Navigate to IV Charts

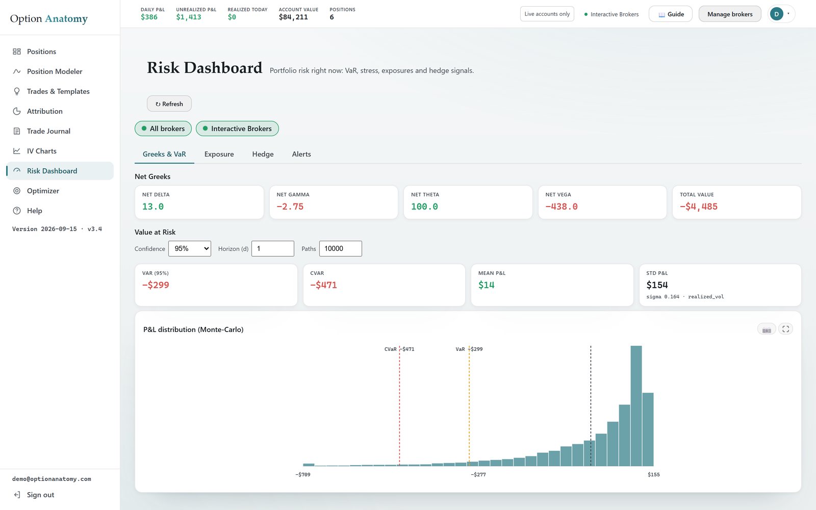point(60,151)
